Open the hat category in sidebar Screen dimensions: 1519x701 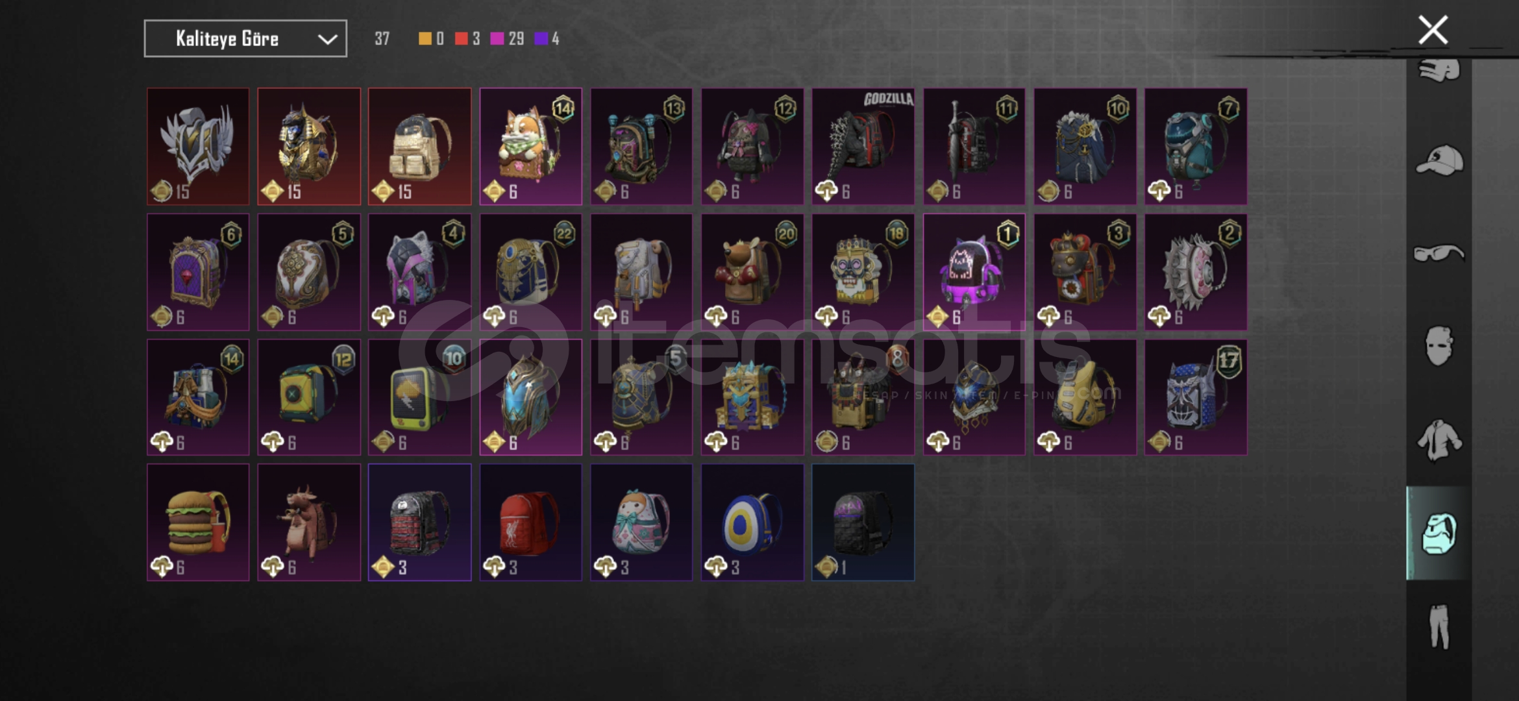pos(1439,160)
